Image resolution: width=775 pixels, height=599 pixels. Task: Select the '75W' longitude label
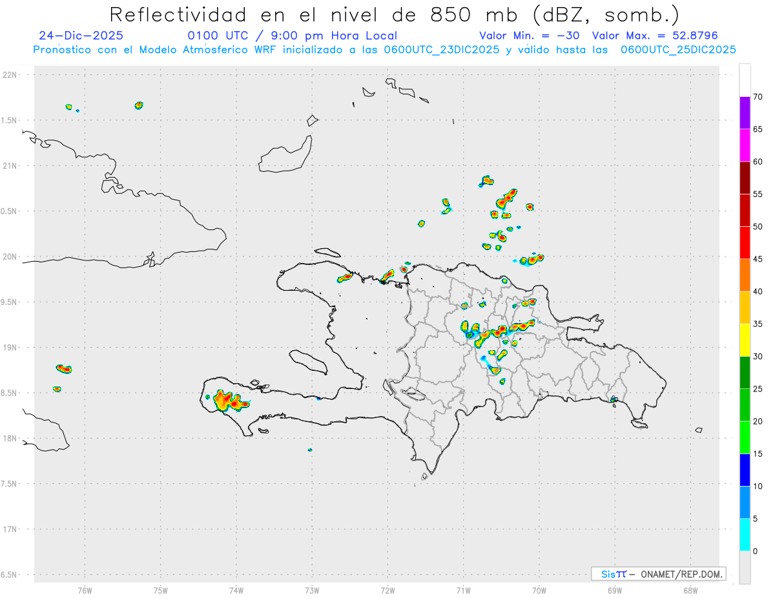[x=160, y=590]
